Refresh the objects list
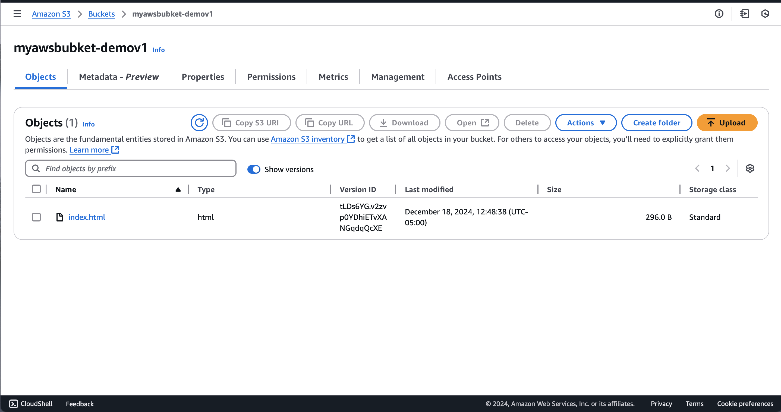This screenshot has height=412, width=781. pos(199,123)
